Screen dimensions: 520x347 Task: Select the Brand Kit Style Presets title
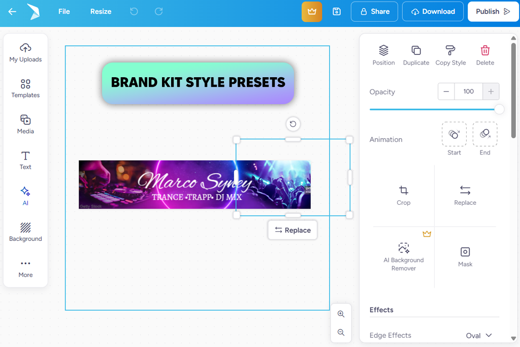tap(198, 83)
